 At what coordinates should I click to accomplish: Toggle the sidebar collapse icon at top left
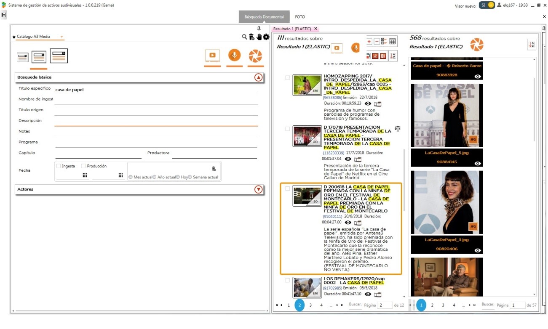[x=3, y=15]
